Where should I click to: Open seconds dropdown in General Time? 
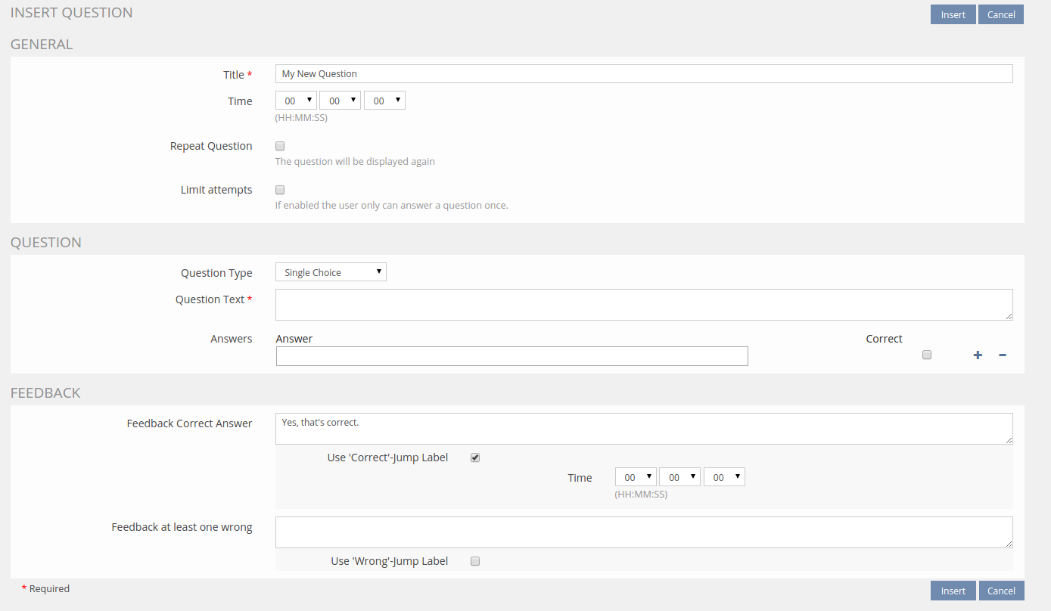pyautogui.click(x=384, y=101)
